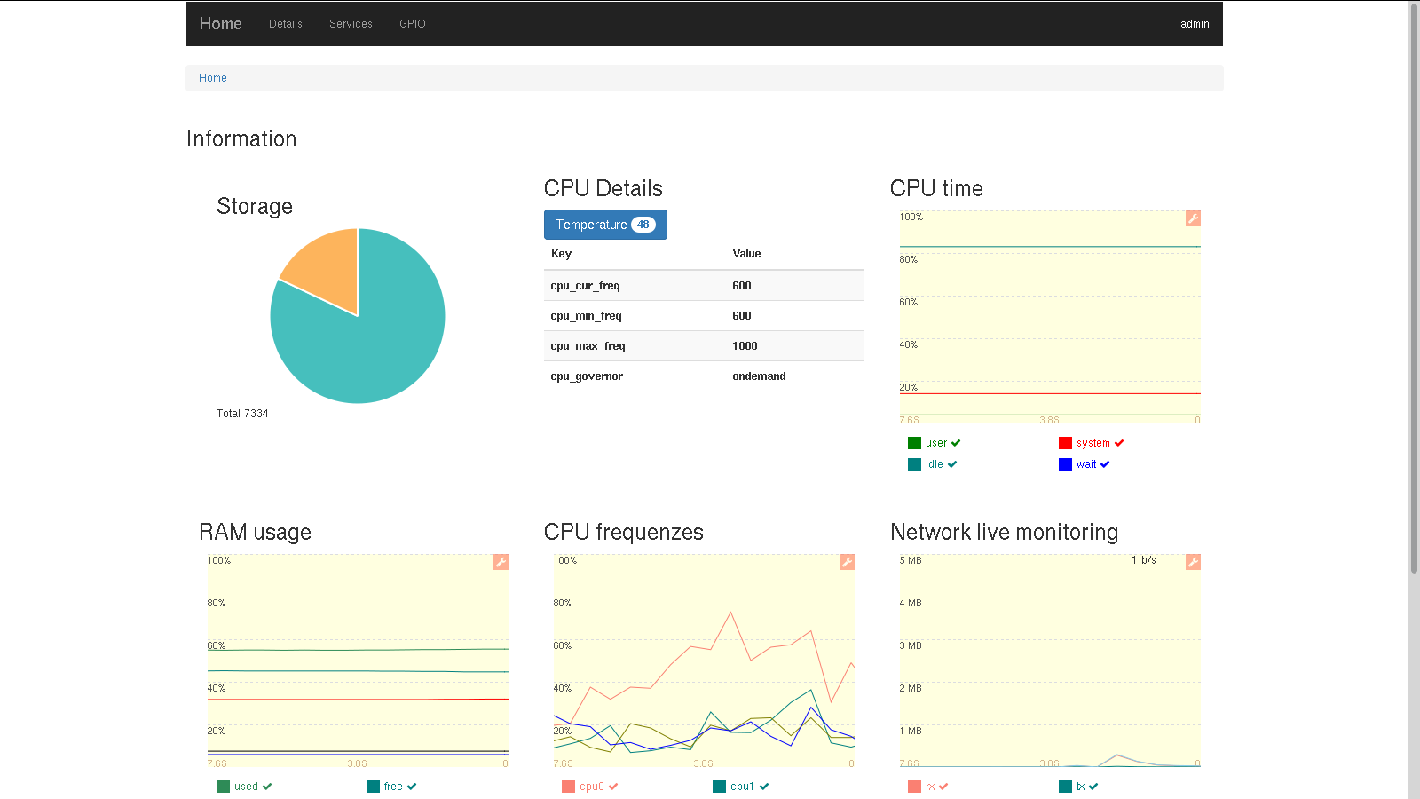Select the cpu_cur_freq key cell
The width and height of the screenshot is (1420, 799).
635,286
